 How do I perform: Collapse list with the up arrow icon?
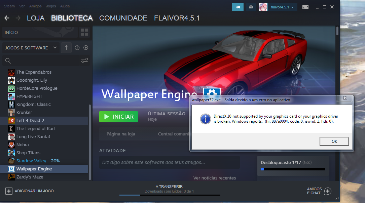coord(66,48)
